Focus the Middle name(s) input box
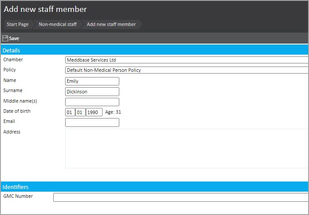This screenshot has height=215, width=309. click(x=92, y=102)
